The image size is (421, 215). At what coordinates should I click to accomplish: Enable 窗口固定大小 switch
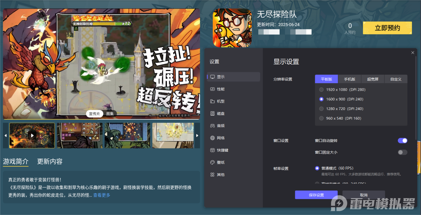click(x=402, y=152)
